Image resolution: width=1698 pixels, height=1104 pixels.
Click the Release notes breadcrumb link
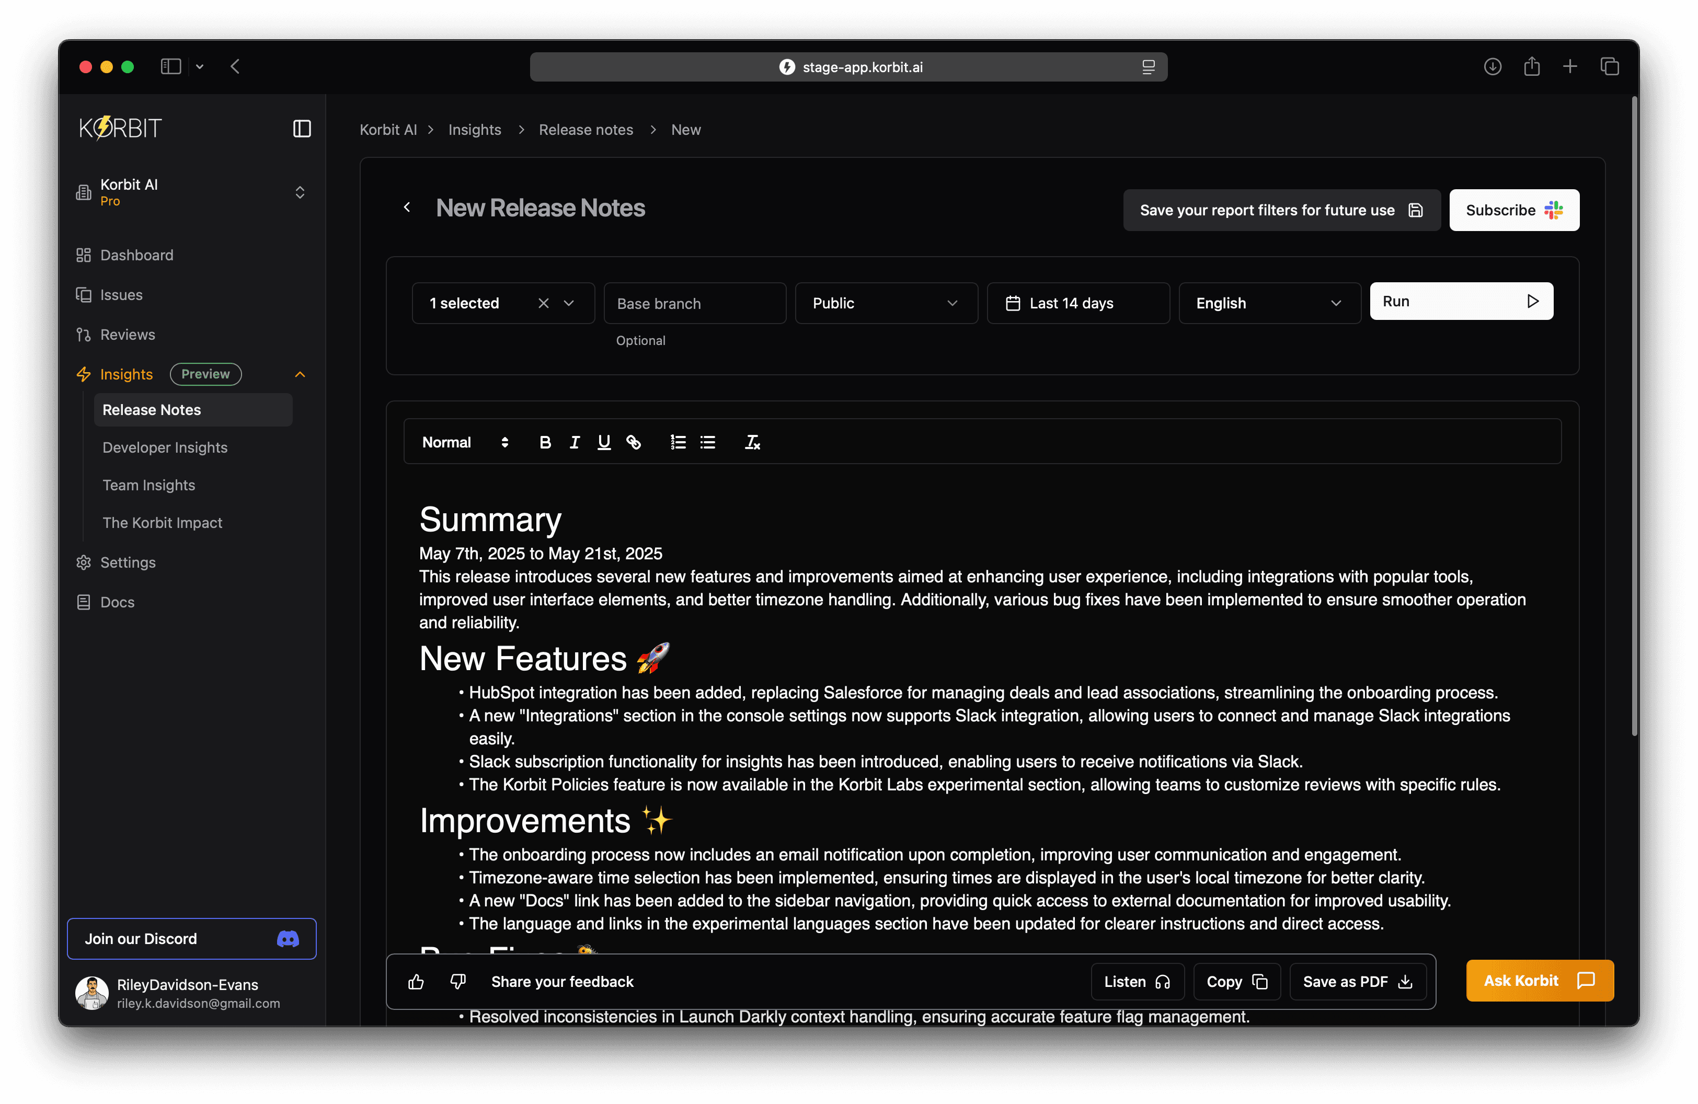(x=586, y=130)
